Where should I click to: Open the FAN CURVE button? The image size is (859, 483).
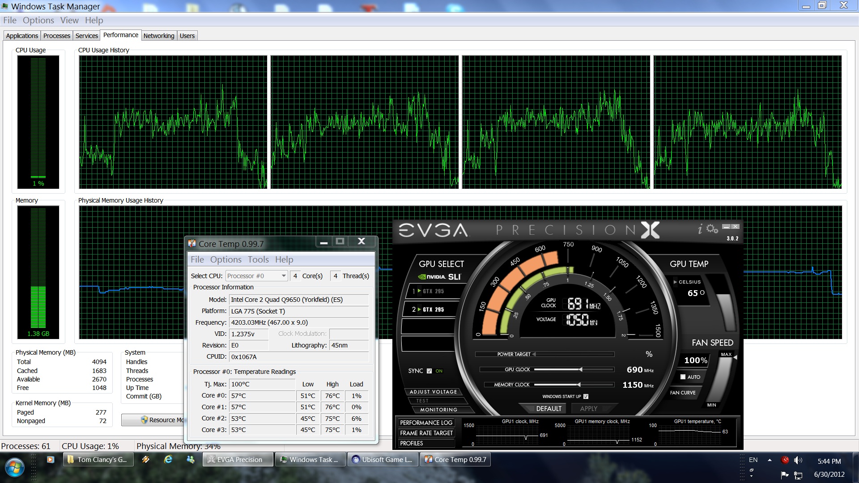tap(683, 393)
